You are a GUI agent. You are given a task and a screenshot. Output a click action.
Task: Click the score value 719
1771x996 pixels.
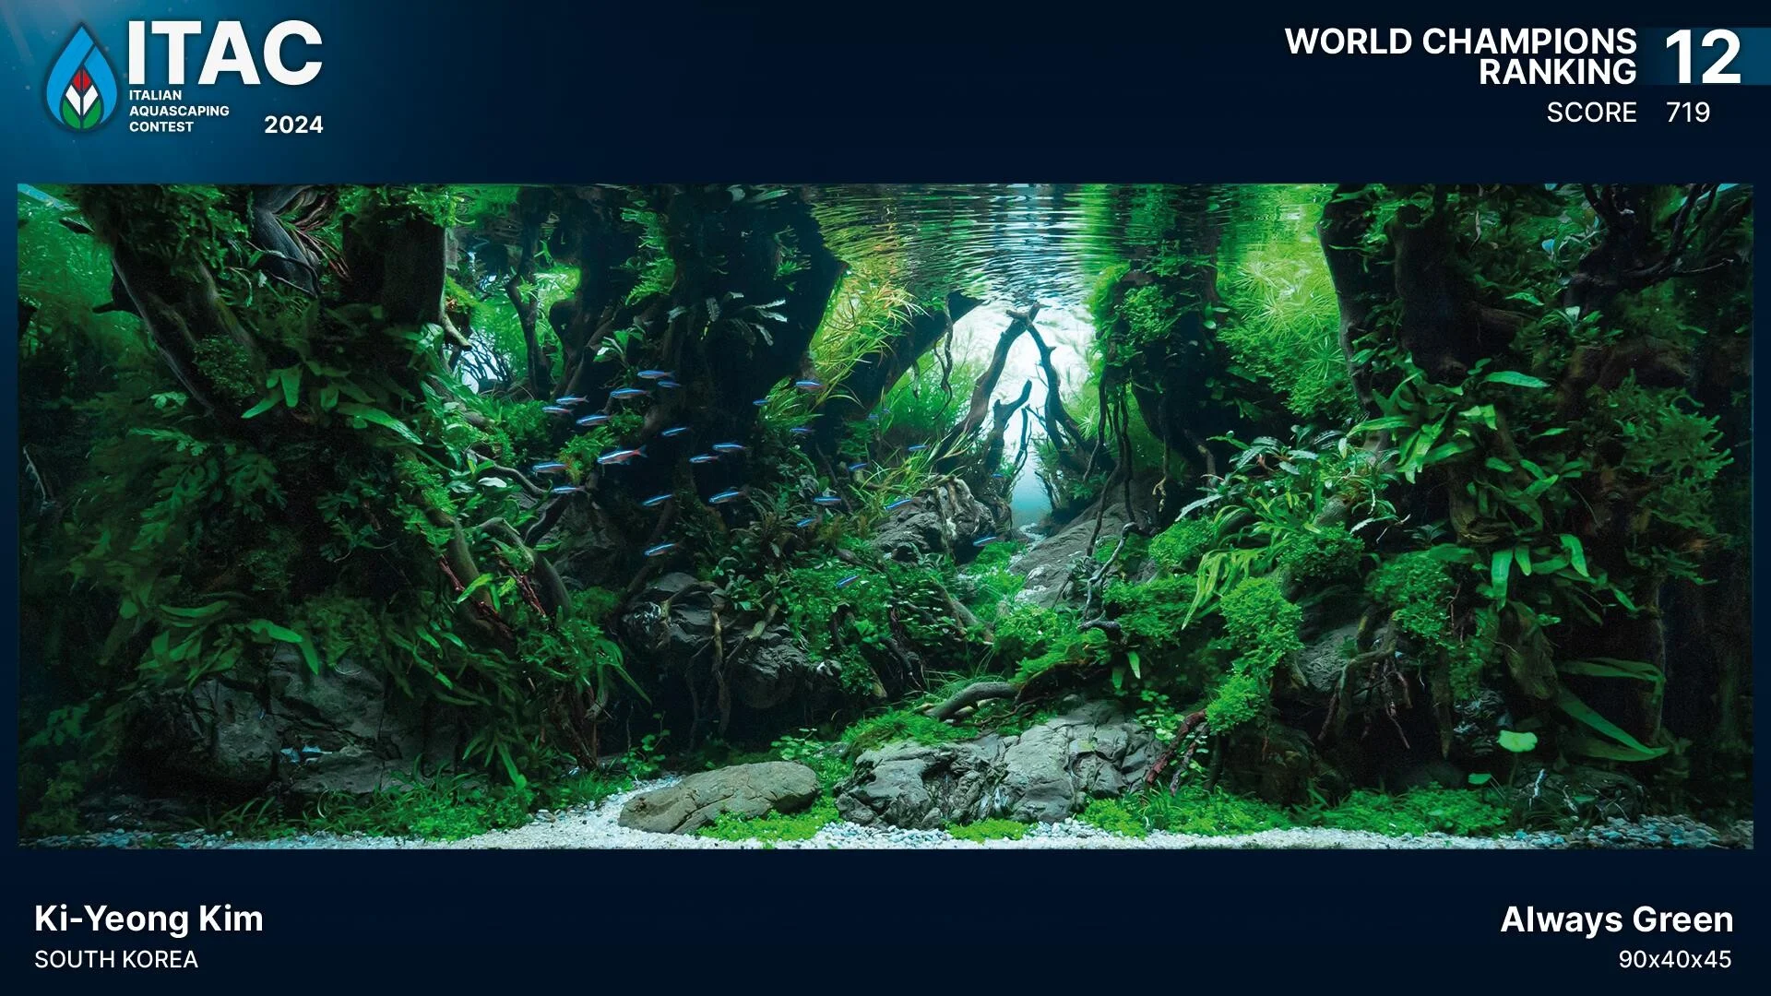pyautogui.click(x=1688, y=113)
